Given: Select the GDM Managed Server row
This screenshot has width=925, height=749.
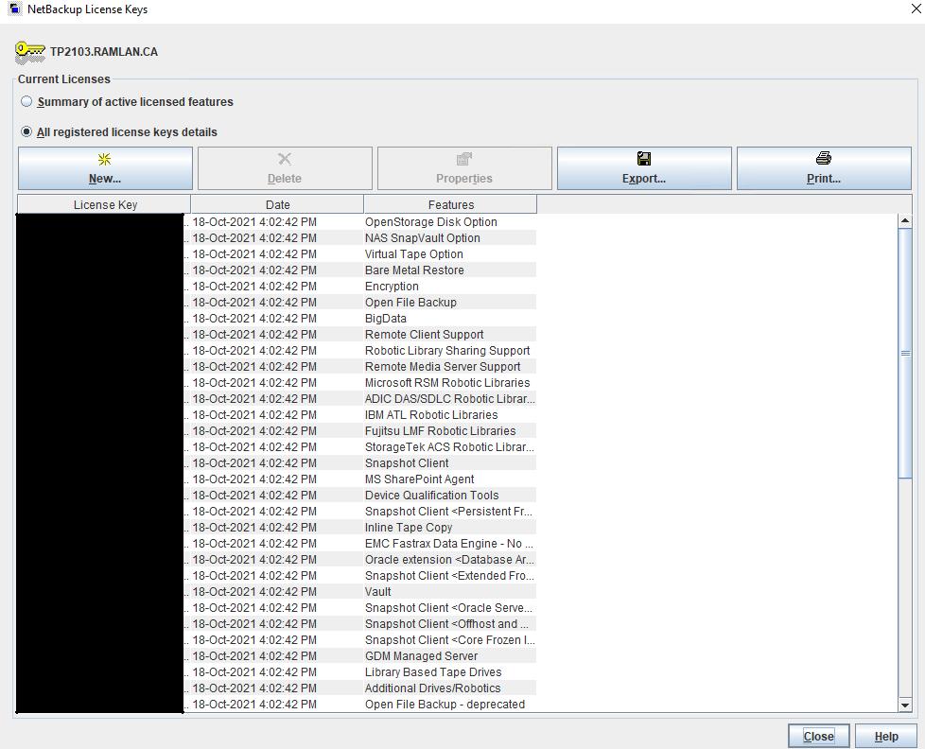Looking at the screenshot, I should click(x=277, y=655).
